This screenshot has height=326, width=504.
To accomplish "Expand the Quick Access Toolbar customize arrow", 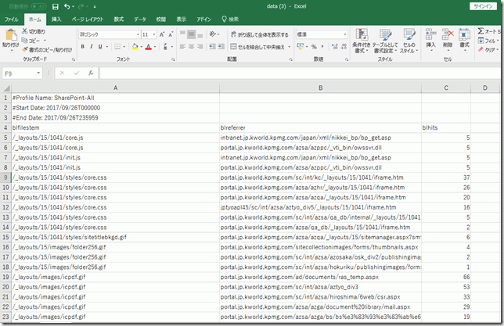I will 95,6.
